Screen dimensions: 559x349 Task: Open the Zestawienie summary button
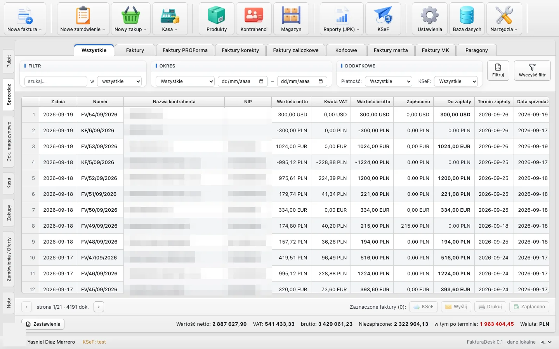coord(43,324)
